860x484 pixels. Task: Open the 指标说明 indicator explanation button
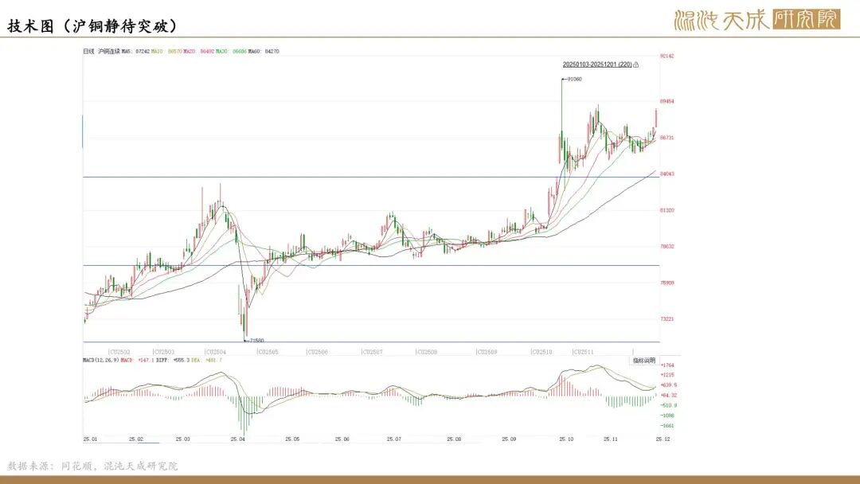(644, 361)
